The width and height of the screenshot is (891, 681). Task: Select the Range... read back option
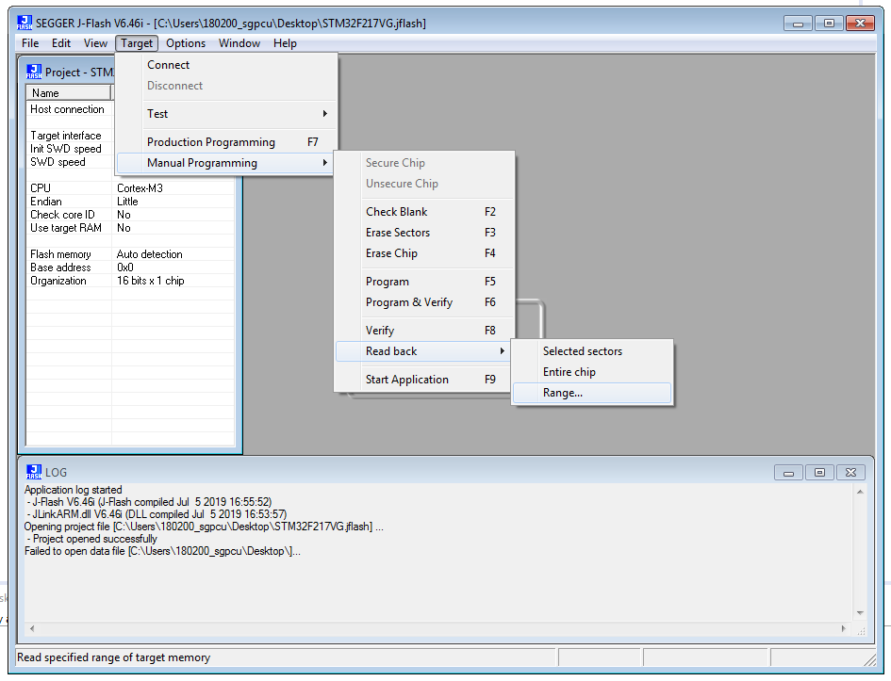591,393
